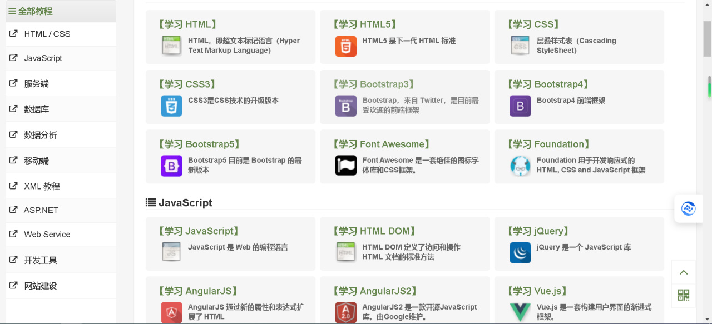Click the Foundation description text
This screenshot has width=712, height=324.
pos(591,165)
